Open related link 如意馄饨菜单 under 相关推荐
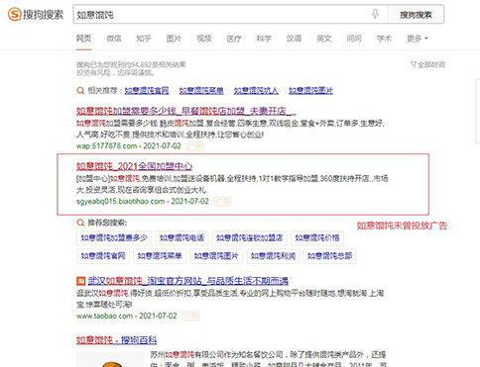Image resolution: width=480 pixels, height=367 pixels. (201, 90)
